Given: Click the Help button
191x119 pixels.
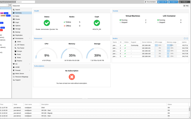Looking at the screenshot, I should coord(186,6).
